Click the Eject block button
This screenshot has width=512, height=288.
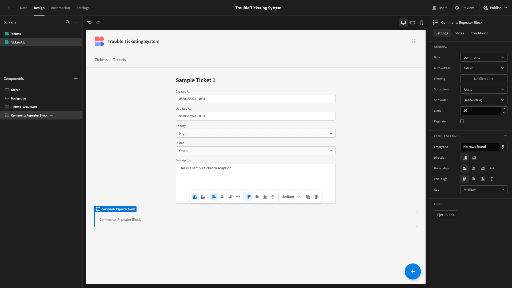(x=446, y=215)
